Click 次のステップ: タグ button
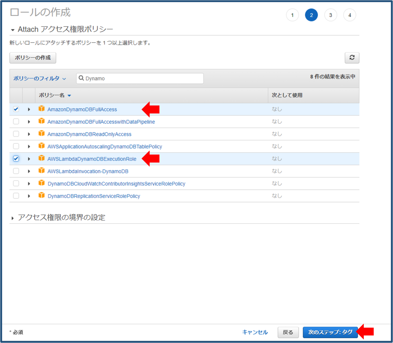Image resolution: width=393 pixels, height=343 pixels. click(330, 332)
